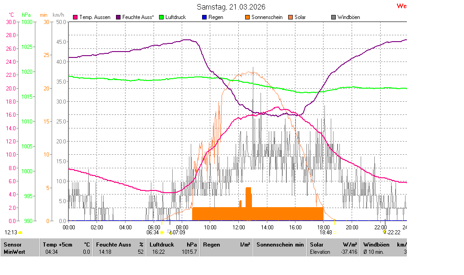Click the sunrise marker icon at 06:34
This screenshot has height=275, width=464.
(162, 232)
